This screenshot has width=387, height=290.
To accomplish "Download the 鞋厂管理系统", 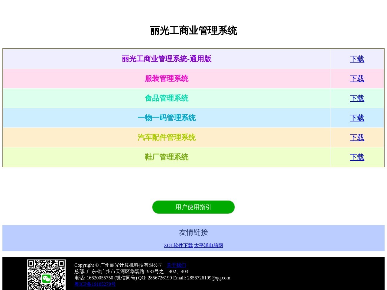I will 357,157.
